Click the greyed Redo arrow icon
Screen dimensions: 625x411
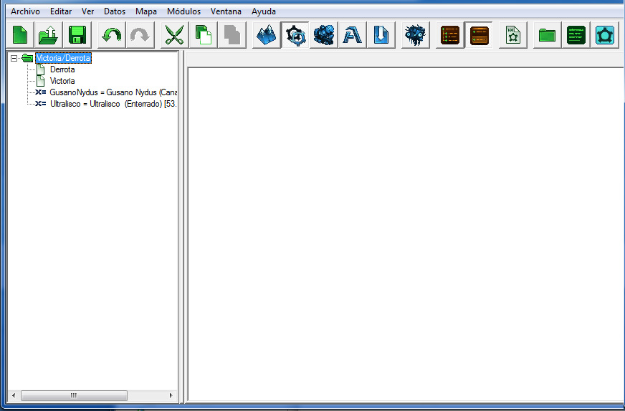coord(140,35)
